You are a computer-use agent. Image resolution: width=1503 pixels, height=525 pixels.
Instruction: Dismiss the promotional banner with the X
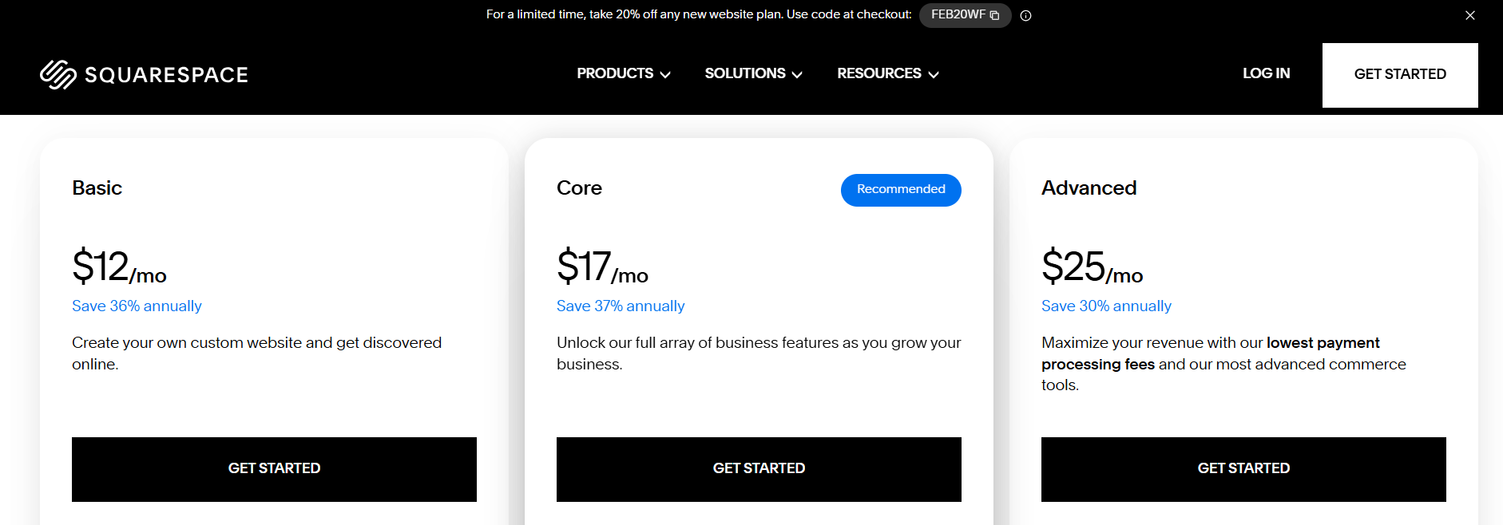[x=1470, y=14]
